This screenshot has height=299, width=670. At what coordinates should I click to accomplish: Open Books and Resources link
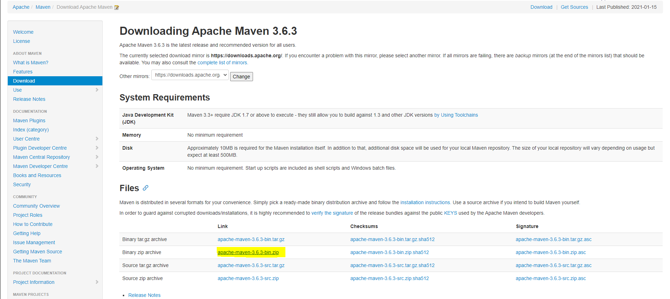coord(37,175)
